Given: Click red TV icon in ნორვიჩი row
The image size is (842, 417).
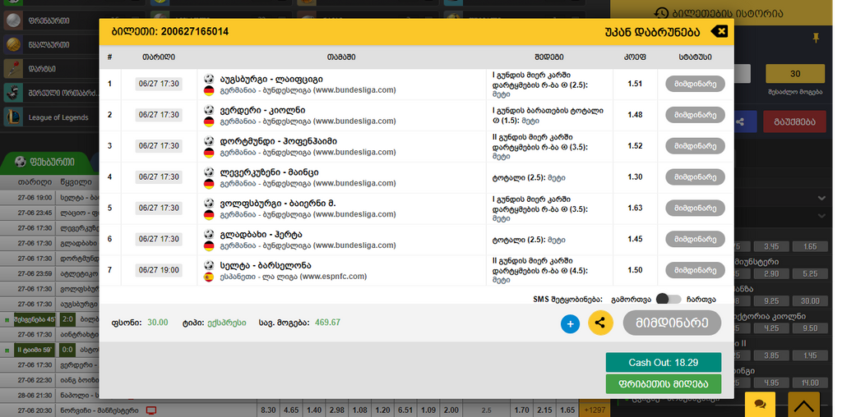Looking at the screenshot, I should (x=151, y=410).
